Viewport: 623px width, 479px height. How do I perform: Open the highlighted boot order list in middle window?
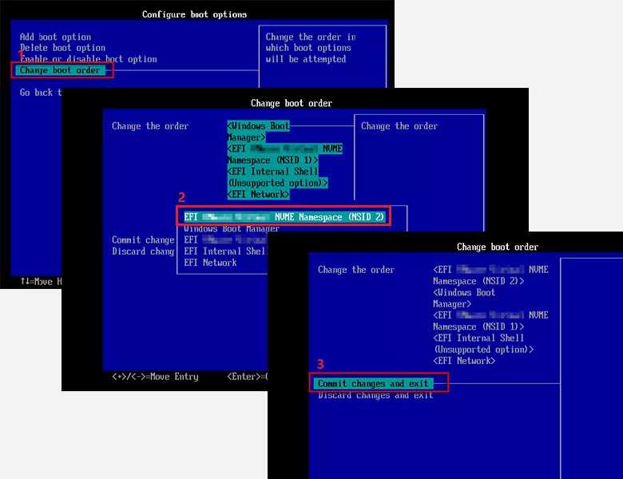pyautogui.click(x=284, y=160)
